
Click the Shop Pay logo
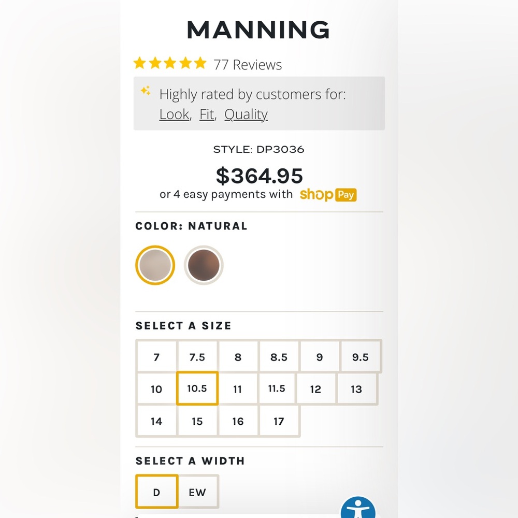(x=328, y=195)
